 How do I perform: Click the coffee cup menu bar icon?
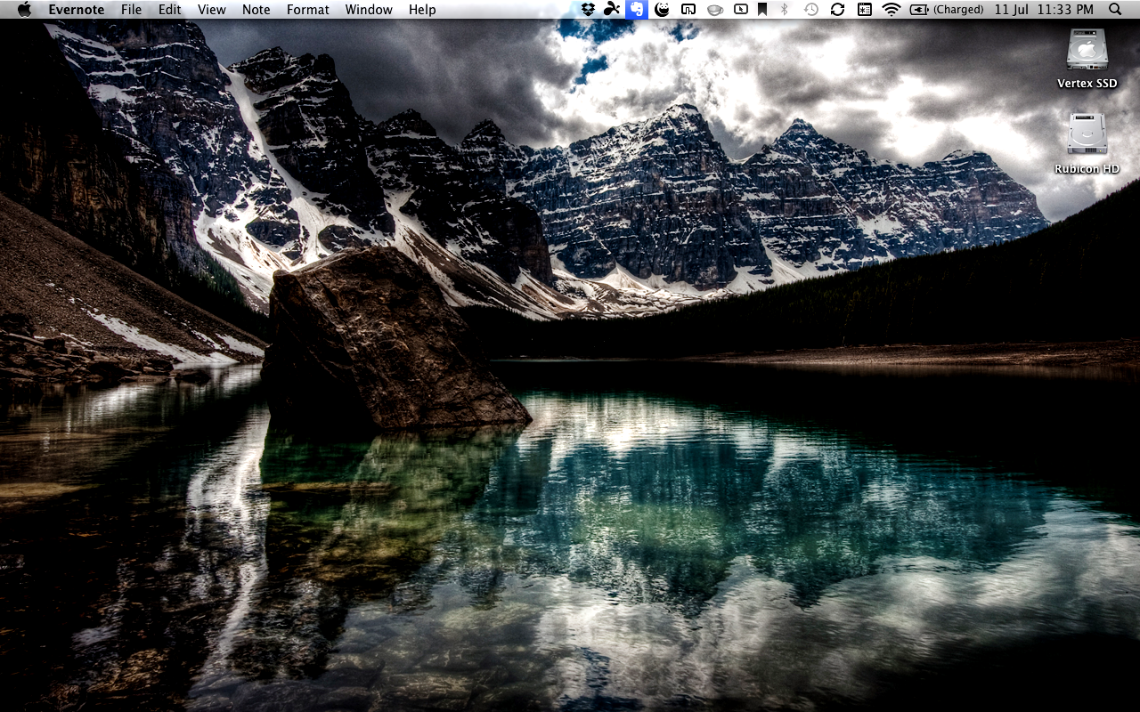coord(714,9)
